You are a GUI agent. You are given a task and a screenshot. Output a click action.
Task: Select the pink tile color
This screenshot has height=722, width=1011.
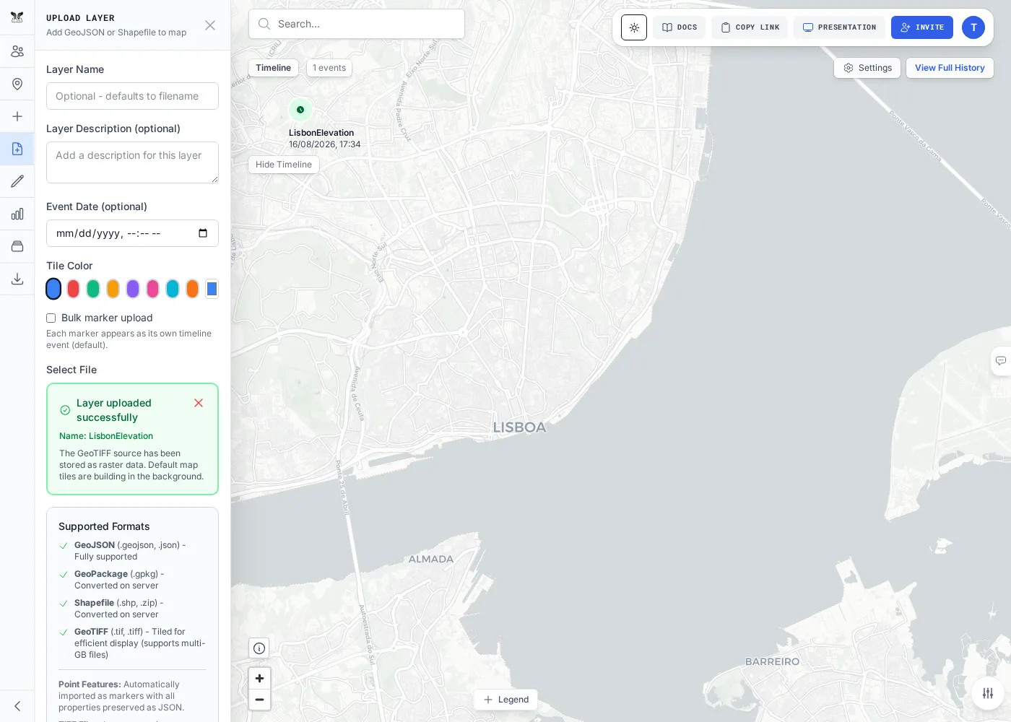[x=152, y=289]
